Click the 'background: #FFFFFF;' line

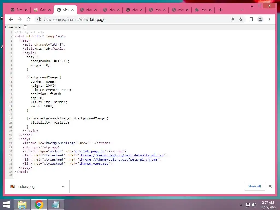click(x=50, y=61)
